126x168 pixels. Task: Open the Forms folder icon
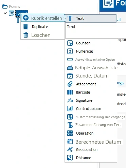pyautogui.click(x=5, y=6)
